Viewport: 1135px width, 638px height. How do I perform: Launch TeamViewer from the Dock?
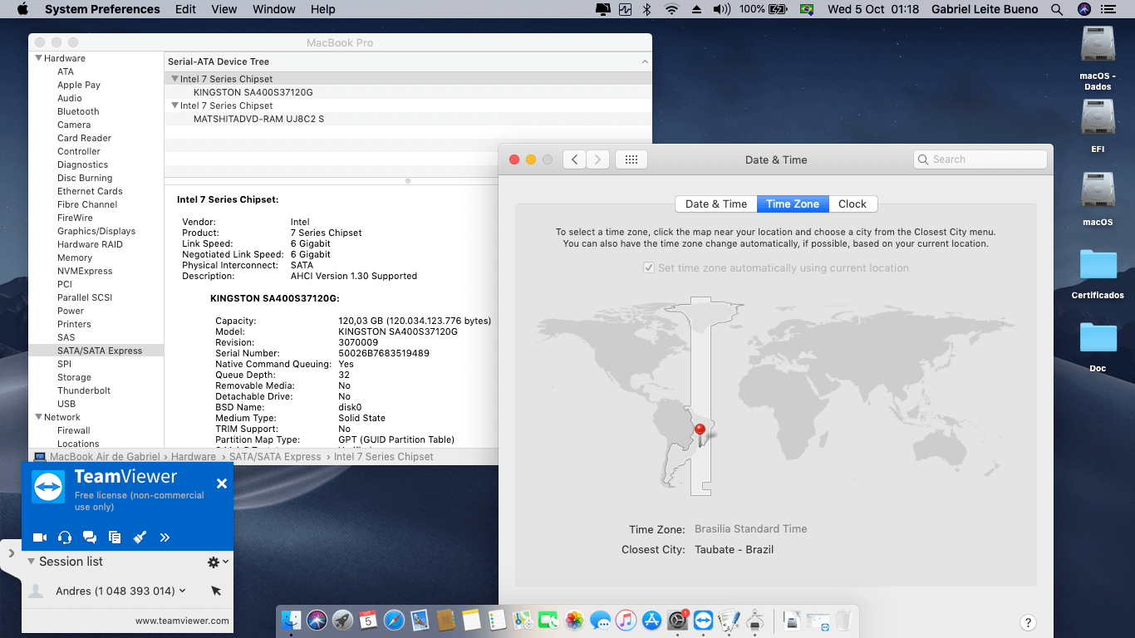tap(704, 620)
